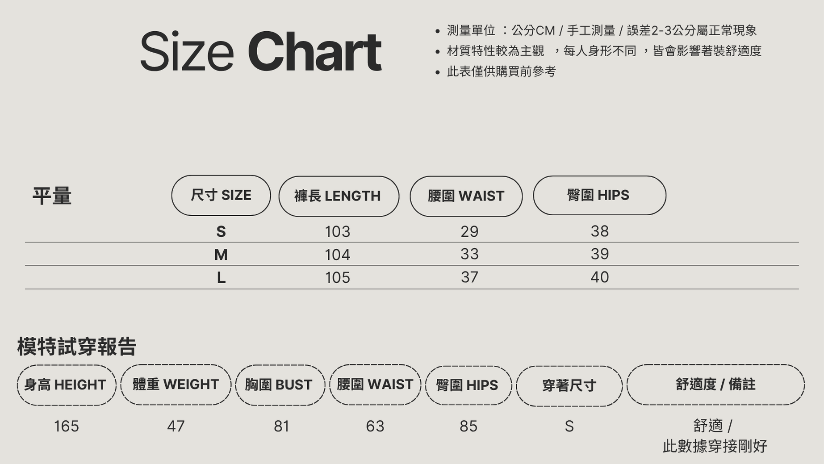Click the model height value 165

pos(66,426)
